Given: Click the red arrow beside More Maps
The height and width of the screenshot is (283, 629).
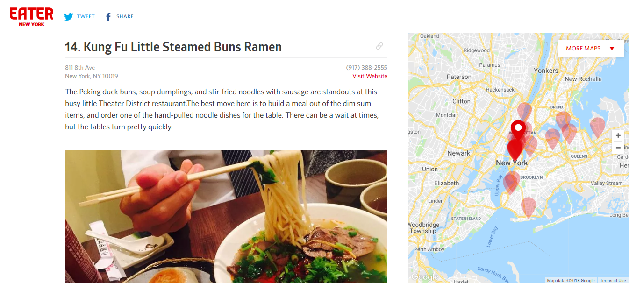Looking at the screenshot, I should [612, 49].
